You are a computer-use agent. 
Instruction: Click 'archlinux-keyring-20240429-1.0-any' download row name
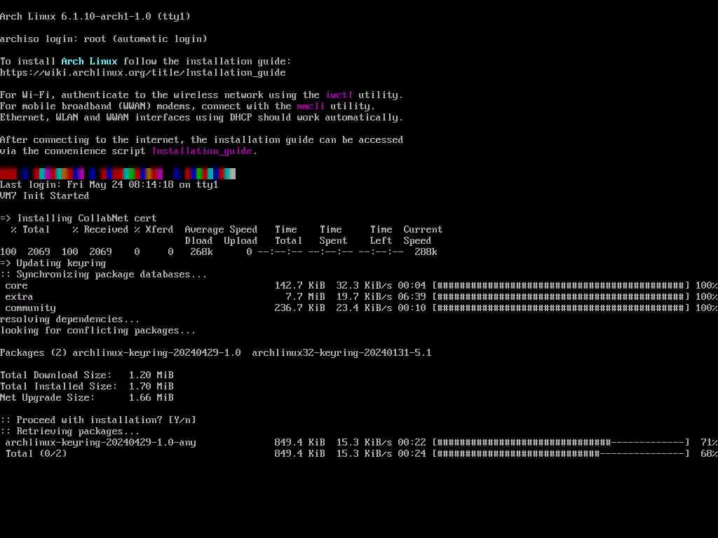101,443
